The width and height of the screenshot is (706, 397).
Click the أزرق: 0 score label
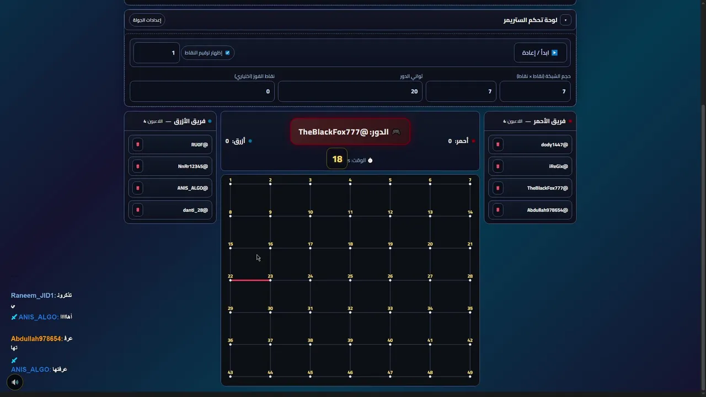click(239, 141)
